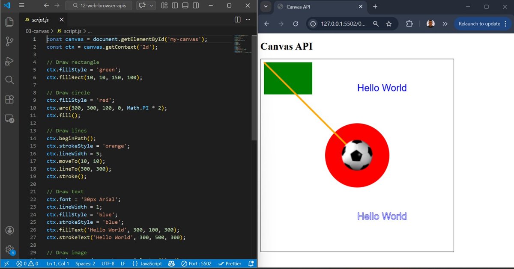514x269 pixels.
Task: Select the Canvas API browser tab
Action: [x=320, y=7]
